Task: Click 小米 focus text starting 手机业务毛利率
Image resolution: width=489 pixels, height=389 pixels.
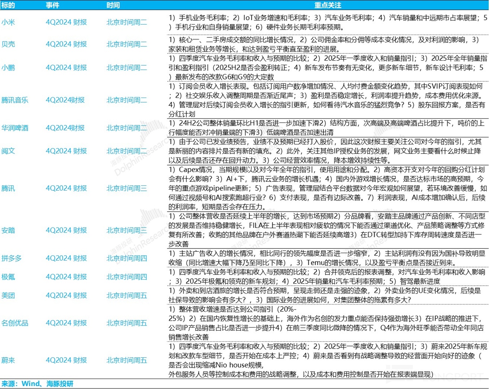Action: [x=328, y=22]
